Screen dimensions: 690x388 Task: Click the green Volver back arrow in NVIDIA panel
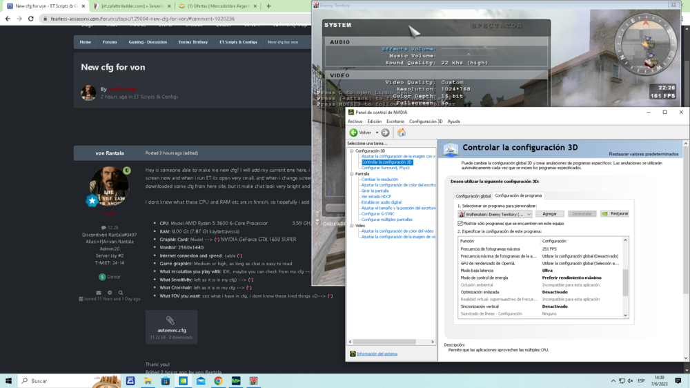[353, 133]
